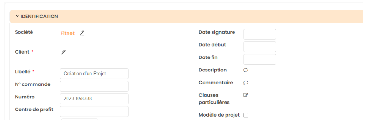The height and width of the screenshot is (127, 367).
Task: Click the Commentaire label
Action: pos(216,83)
